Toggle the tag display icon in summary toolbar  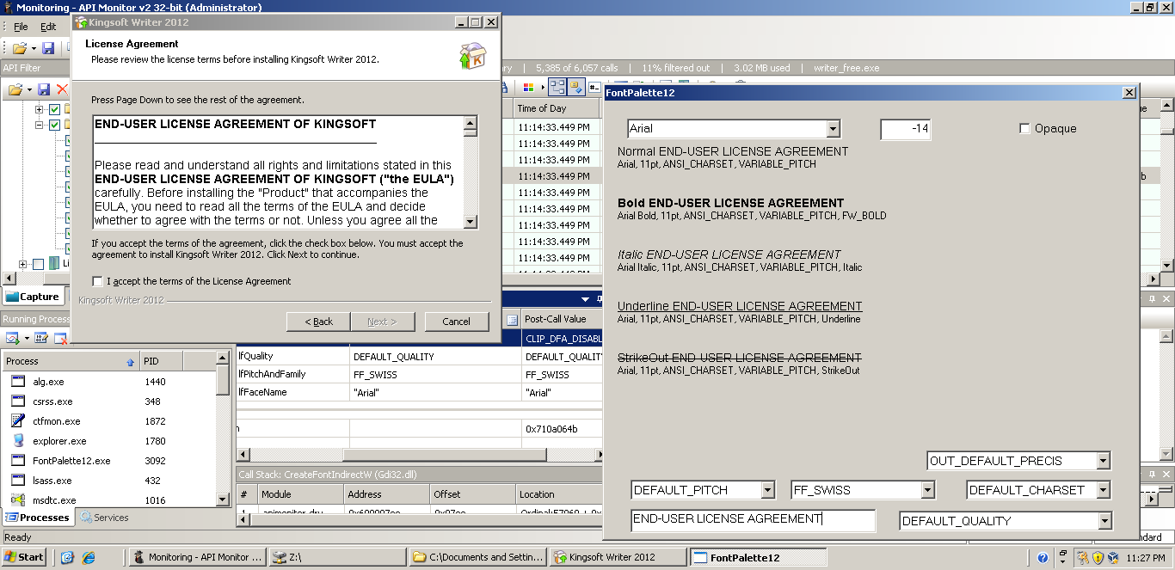(x=575, y=87)
